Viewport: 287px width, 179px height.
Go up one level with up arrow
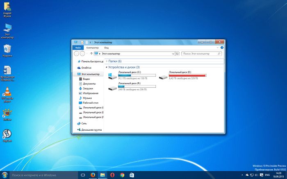tap(90, 53)
